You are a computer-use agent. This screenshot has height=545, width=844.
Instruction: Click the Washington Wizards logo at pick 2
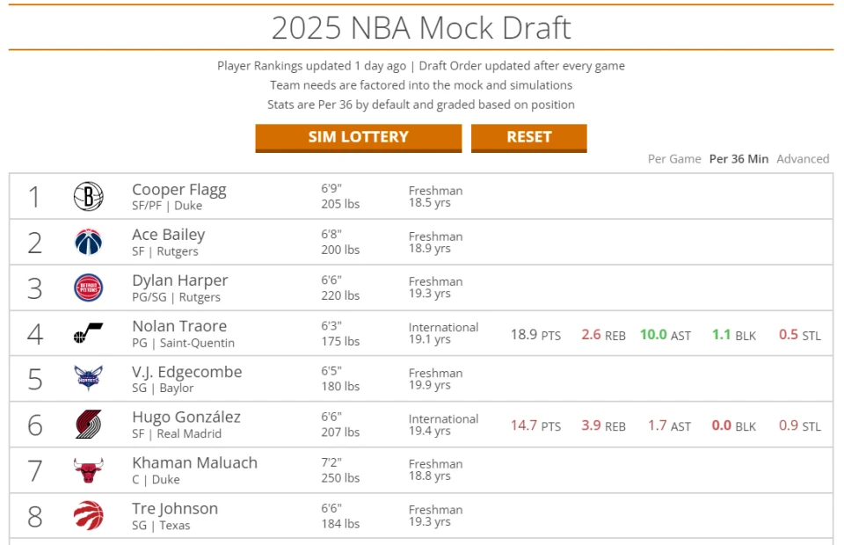click(88, 242)
